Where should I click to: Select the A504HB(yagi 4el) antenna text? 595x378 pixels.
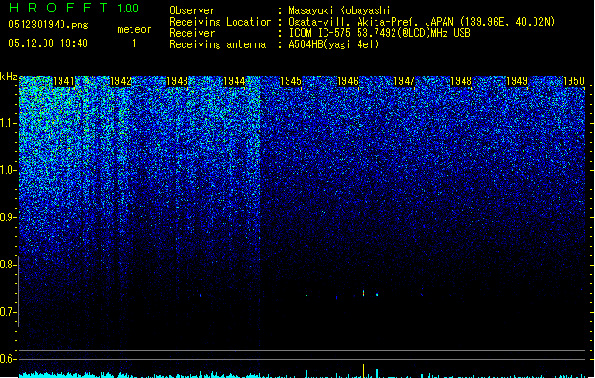tap(334, 44)
